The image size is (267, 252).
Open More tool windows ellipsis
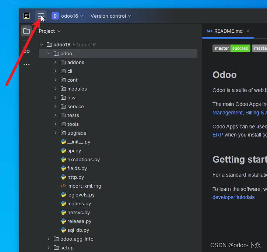pyautogui.click(x=27, y=64)
